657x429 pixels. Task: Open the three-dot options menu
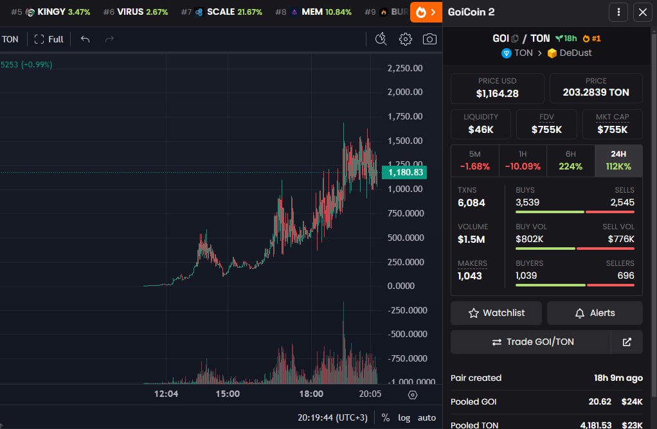coord(618,12)
